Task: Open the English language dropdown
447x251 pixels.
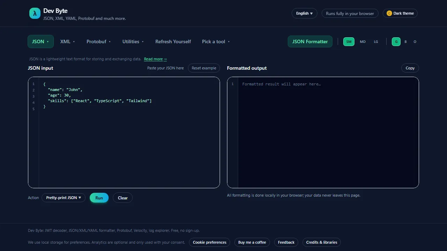Action: pos(304,13)
